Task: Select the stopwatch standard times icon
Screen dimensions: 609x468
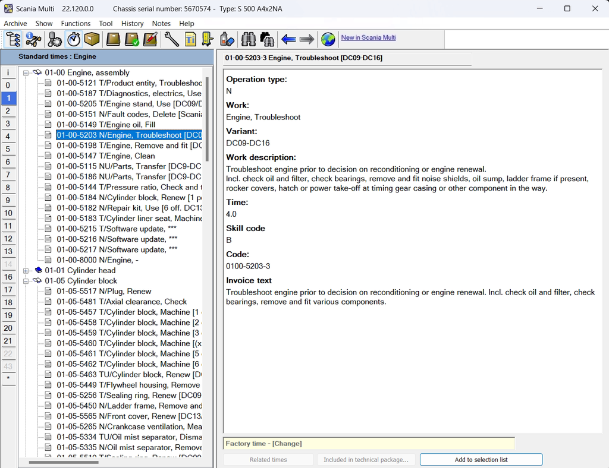Action: pos(73,39)
